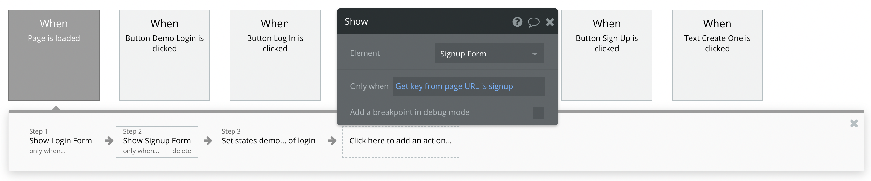
Task: Select the Page is loaded event
Action: coord(54,55)
